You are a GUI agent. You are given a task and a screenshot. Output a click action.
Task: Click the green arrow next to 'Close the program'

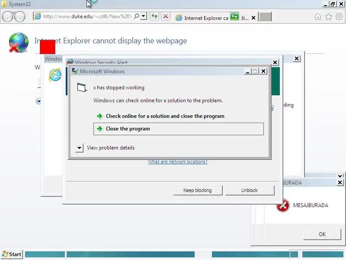pyautogui.click(x=100, y=129)
